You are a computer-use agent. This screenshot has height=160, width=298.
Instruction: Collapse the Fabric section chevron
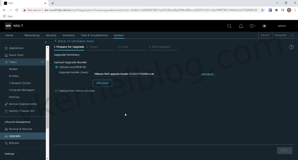[x=42, y=62]
